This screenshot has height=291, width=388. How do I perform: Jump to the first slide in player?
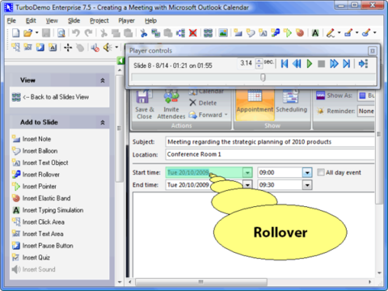coord(285,64)
